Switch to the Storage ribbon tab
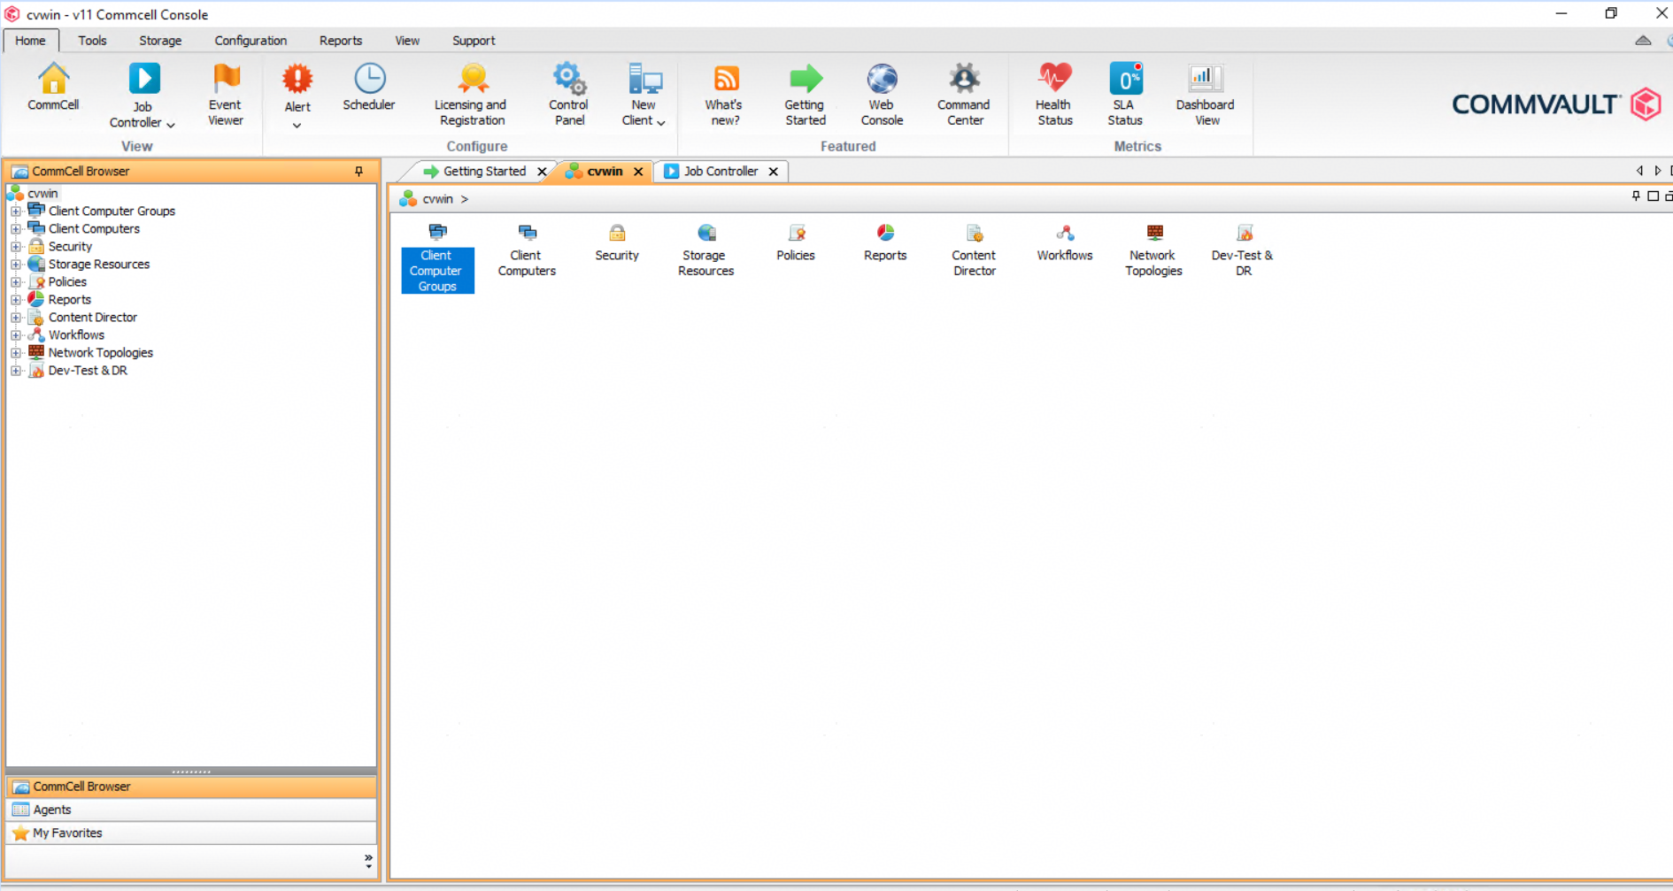Viewport: 1673px width, 891px height. 160,41
